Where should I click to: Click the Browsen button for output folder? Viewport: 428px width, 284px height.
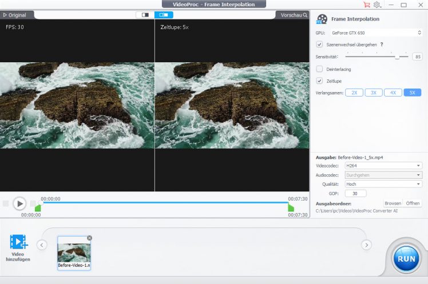point(393,203)
